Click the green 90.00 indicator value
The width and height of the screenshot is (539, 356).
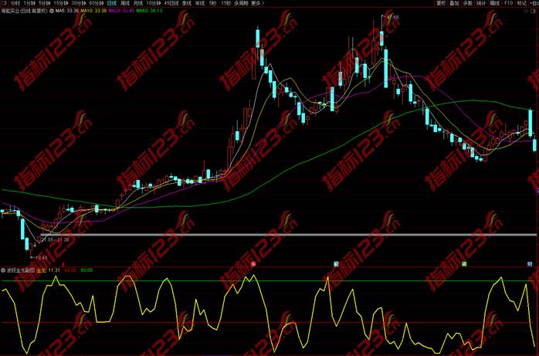pos(86,270)
